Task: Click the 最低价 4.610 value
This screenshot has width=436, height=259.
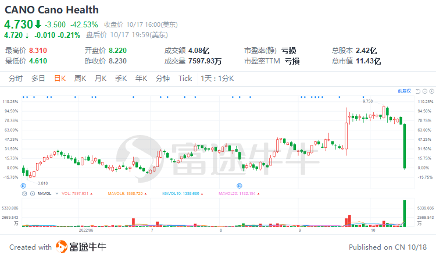Action: pos(38,61)
